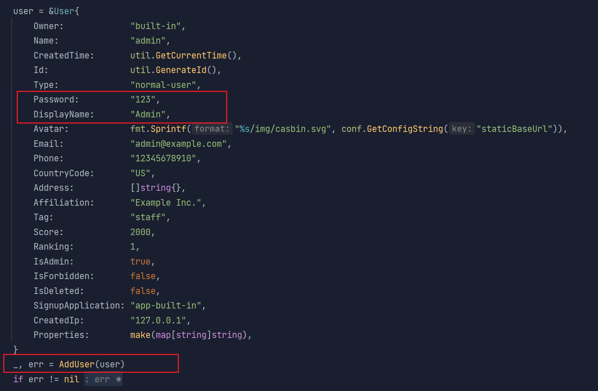Click the asterisk icon after folded err
Viewport: 598px width, 391px height.
tap(119, 379)
